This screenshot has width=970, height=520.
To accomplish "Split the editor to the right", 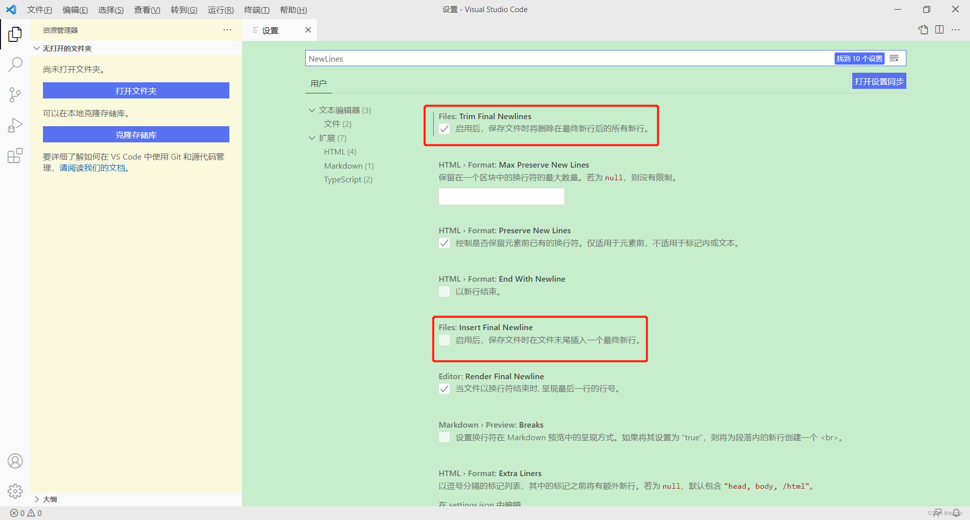I will (939, 30).
